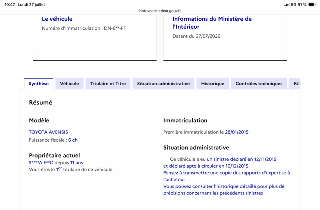
Task: Click the '11 ans' ownership duration
Action: (x=76, y=163)
